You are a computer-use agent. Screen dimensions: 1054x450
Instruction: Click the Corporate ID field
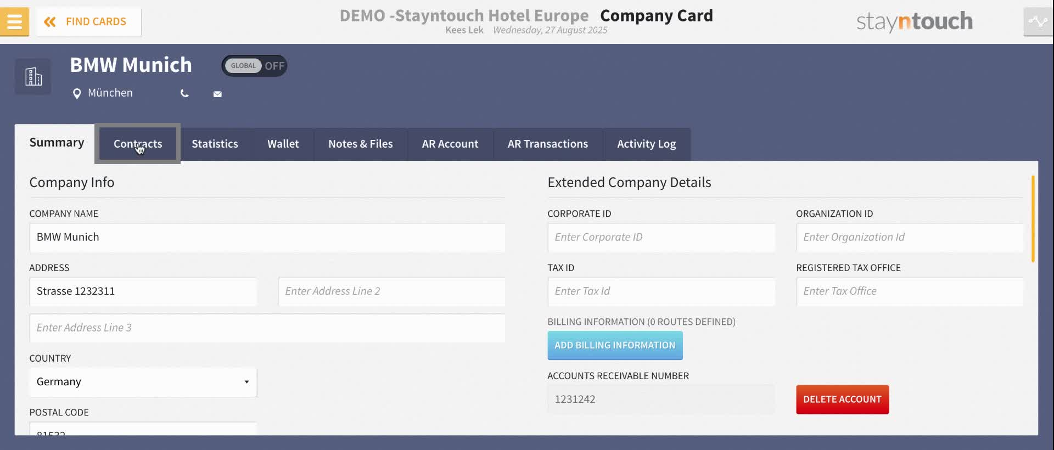pos(661,238)
